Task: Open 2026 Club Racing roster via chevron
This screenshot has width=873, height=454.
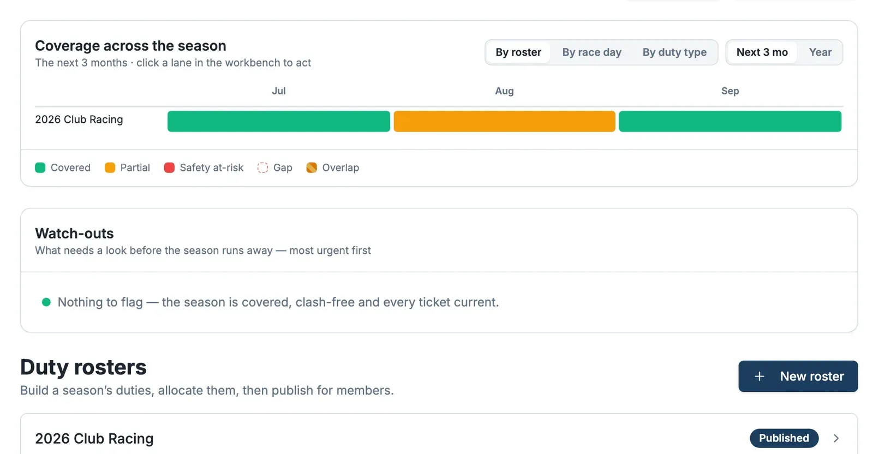Action: (836, 438)
